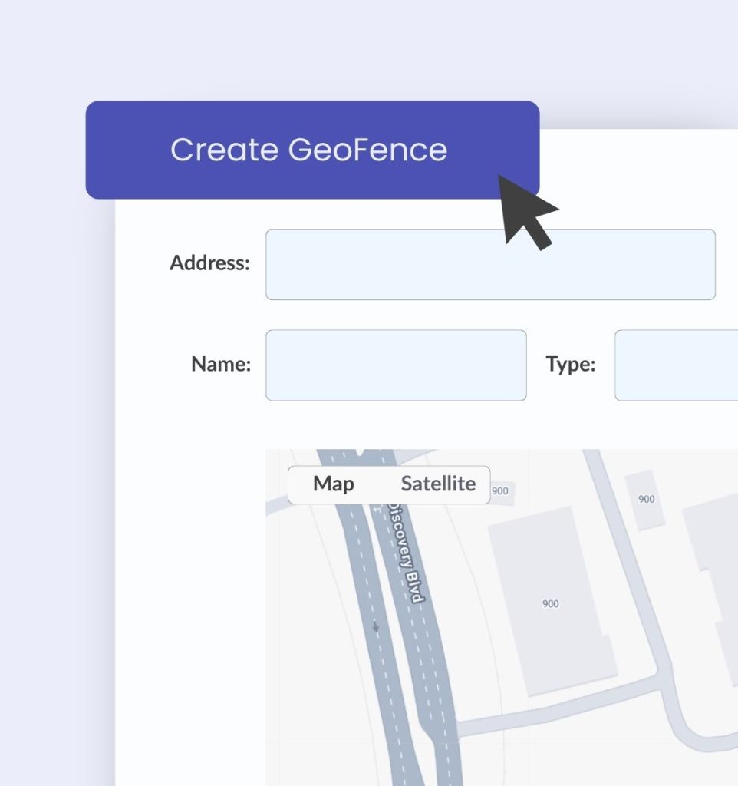Click the Name label text
738x786 pixels.
[x=220, y=365]
